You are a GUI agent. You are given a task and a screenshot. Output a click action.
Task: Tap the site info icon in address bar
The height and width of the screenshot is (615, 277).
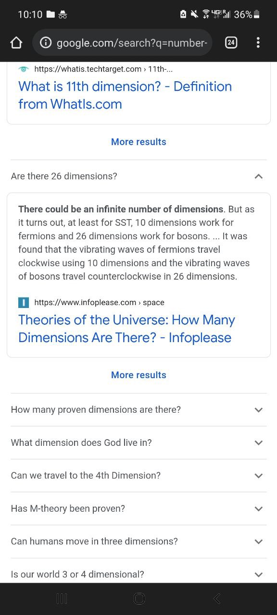(x=46, y=43)
